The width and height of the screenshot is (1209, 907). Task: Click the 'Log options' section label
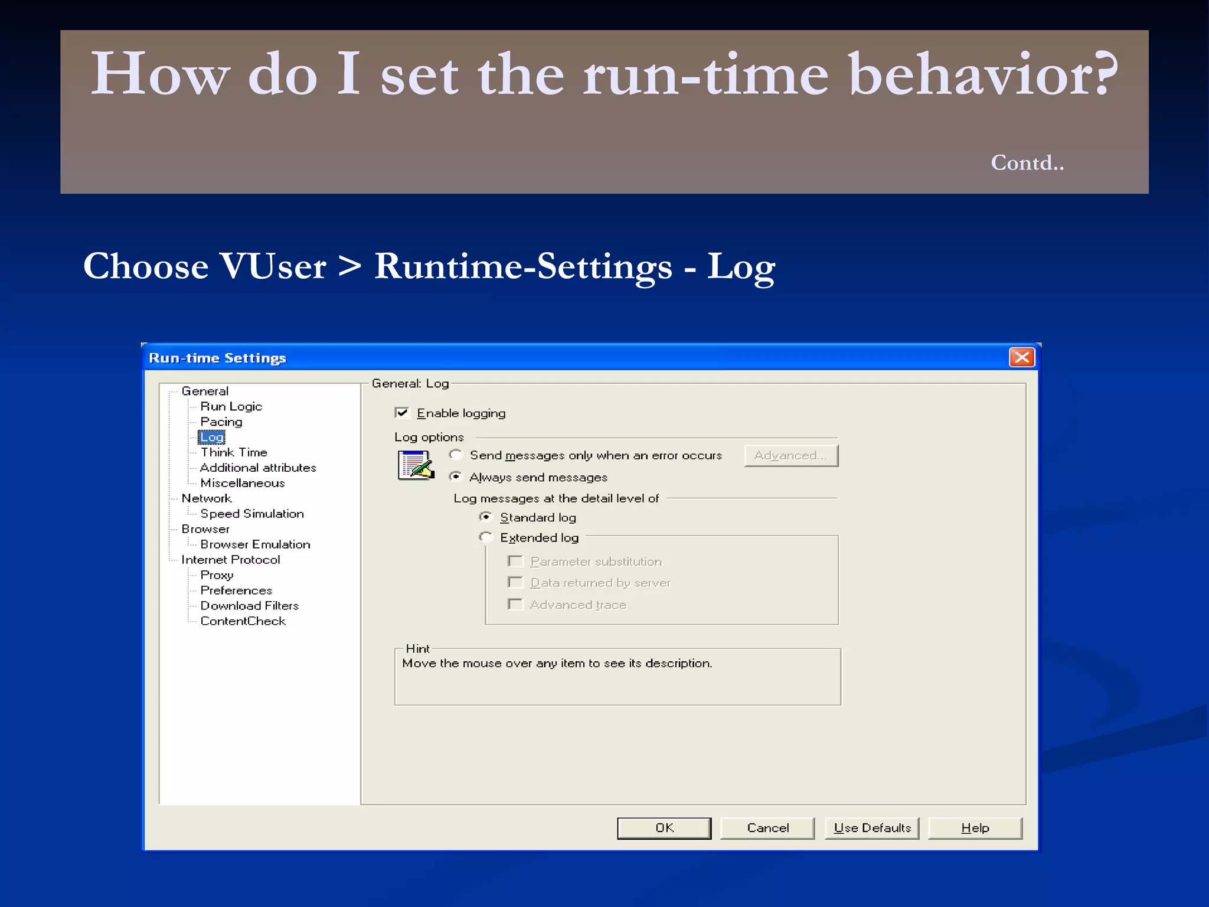(x=429, y=437)
